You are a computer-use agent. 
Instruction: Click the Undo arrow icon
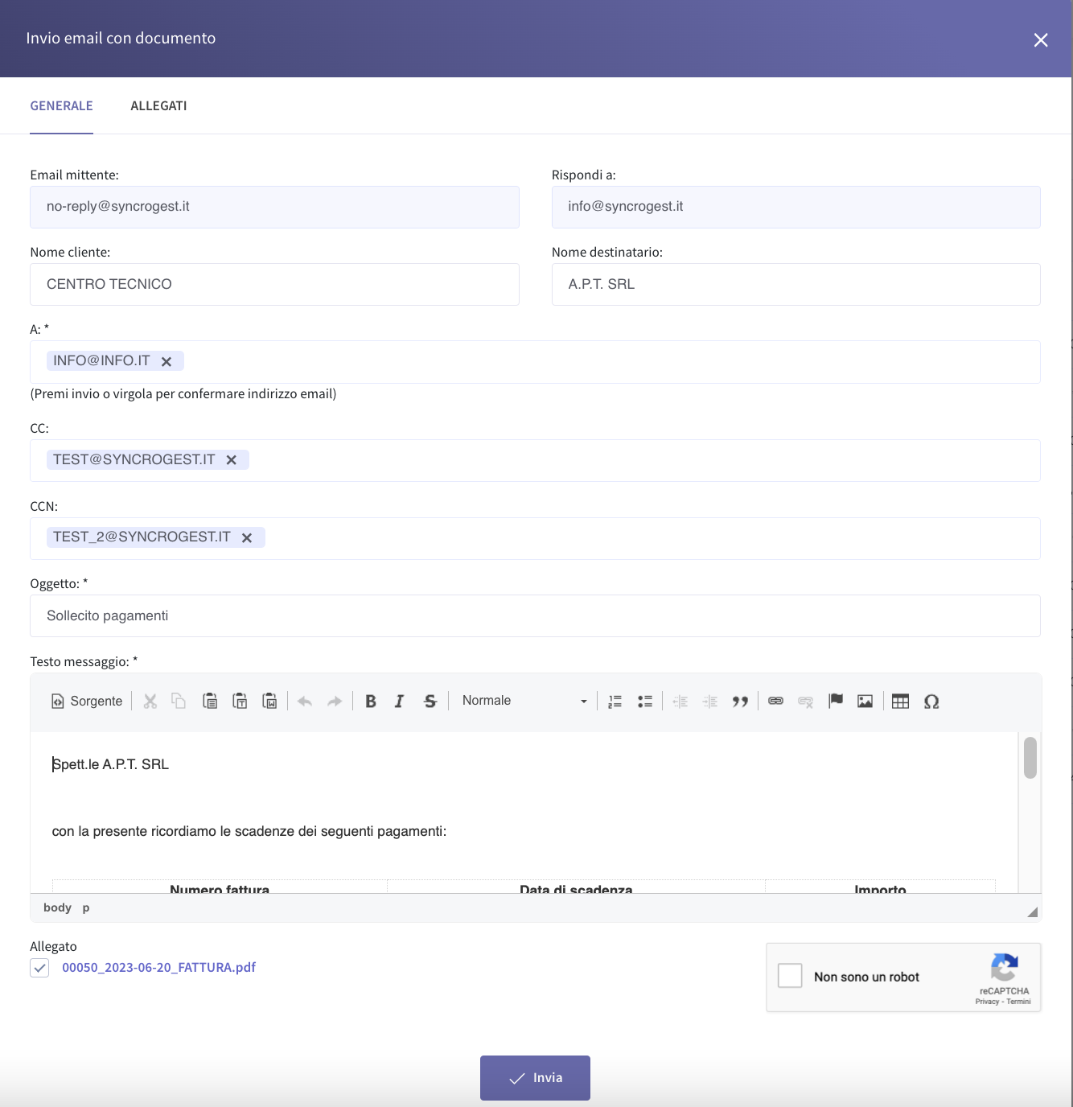[305, 702]
